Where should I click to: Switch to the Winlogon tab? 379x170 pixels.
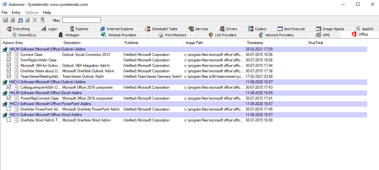69,35
